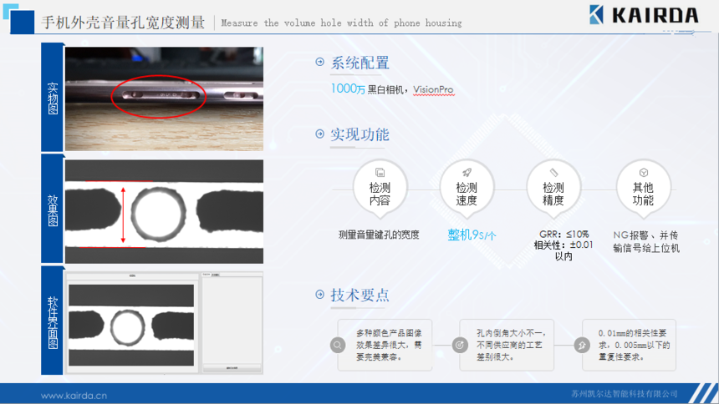Image resolution: width=719 pixels, height=404 pixels.
Task: Click the round target icon beside 孔内倒角大小不一
Action: click(x=460, y=345)
